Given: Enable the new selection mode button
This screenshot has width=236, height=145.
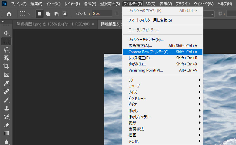Looking at the screenshot, I should (39, 14).
